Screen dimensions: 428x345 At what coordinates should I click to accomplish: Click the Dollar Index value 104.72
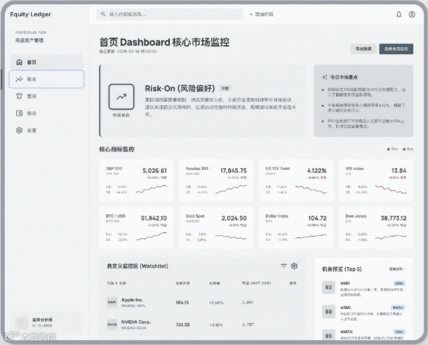coord(317,218)
